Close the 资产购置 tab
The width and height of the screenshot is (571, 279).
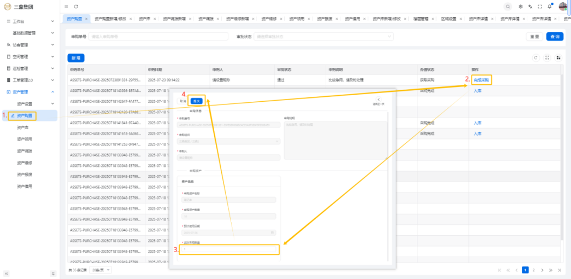click(86, 19)
